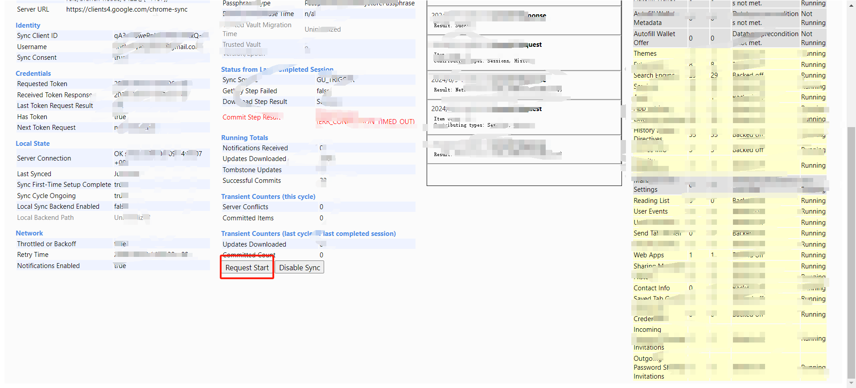
Task: Click the "Network" section heading
Action: point(29,233)
